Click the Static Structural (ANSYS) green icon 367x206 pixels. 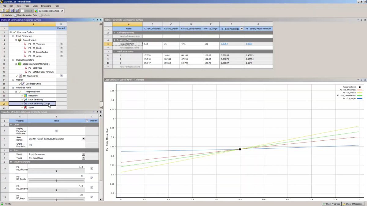pyautogui.click(x=20, y=64)
